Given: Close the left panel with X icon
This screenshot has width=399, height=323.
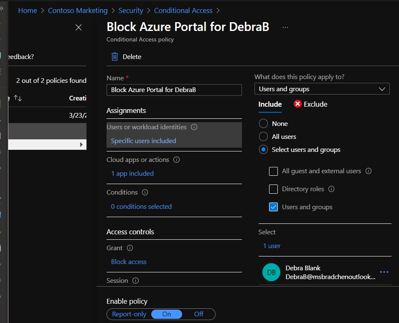Looking at the screenshot, I should click(x=79, y=28).
